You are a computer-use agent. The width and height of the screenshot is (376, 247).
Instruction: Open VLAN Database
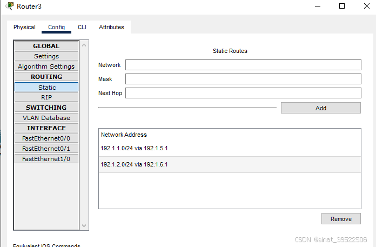(46, 118)
